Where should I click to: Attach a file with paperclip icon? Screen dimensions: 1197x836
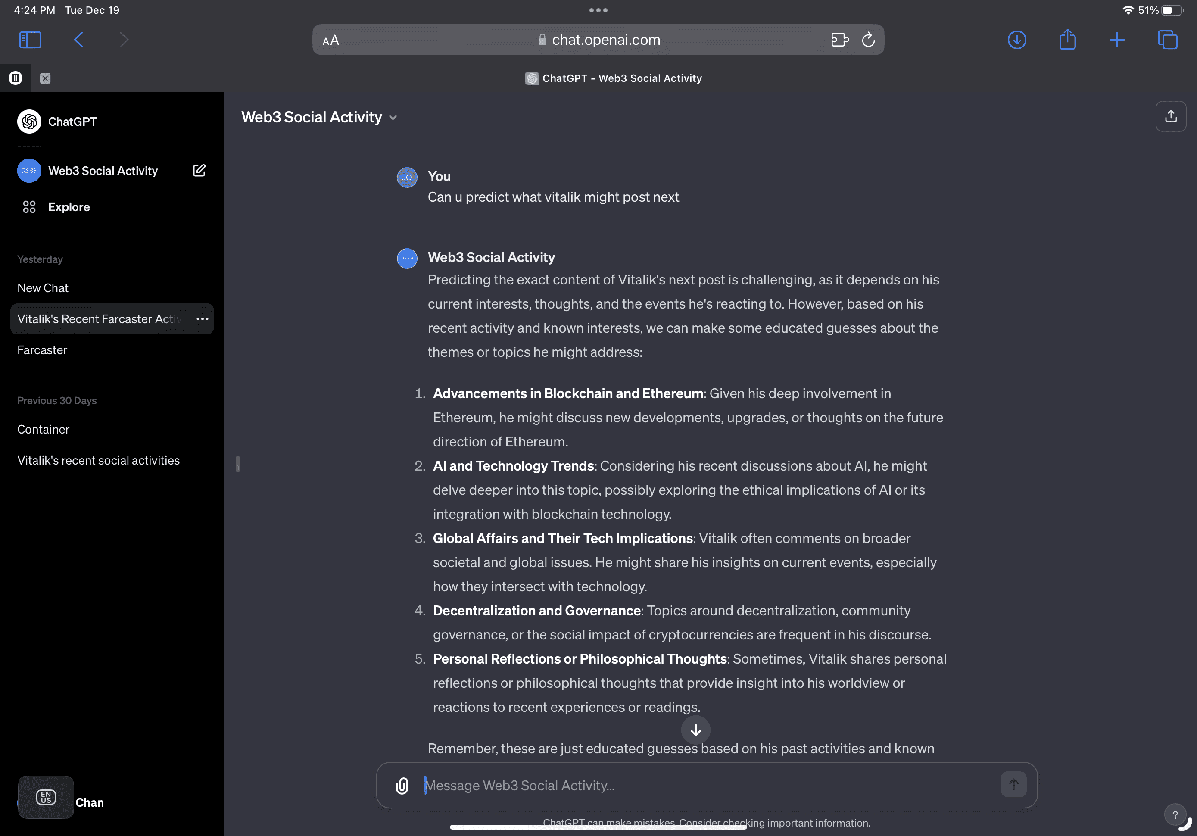point(402,786)
